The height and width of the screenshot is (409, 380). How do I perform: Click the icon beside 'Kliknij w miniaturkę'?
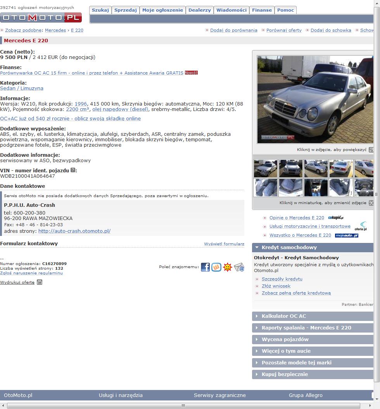[371, 203]
